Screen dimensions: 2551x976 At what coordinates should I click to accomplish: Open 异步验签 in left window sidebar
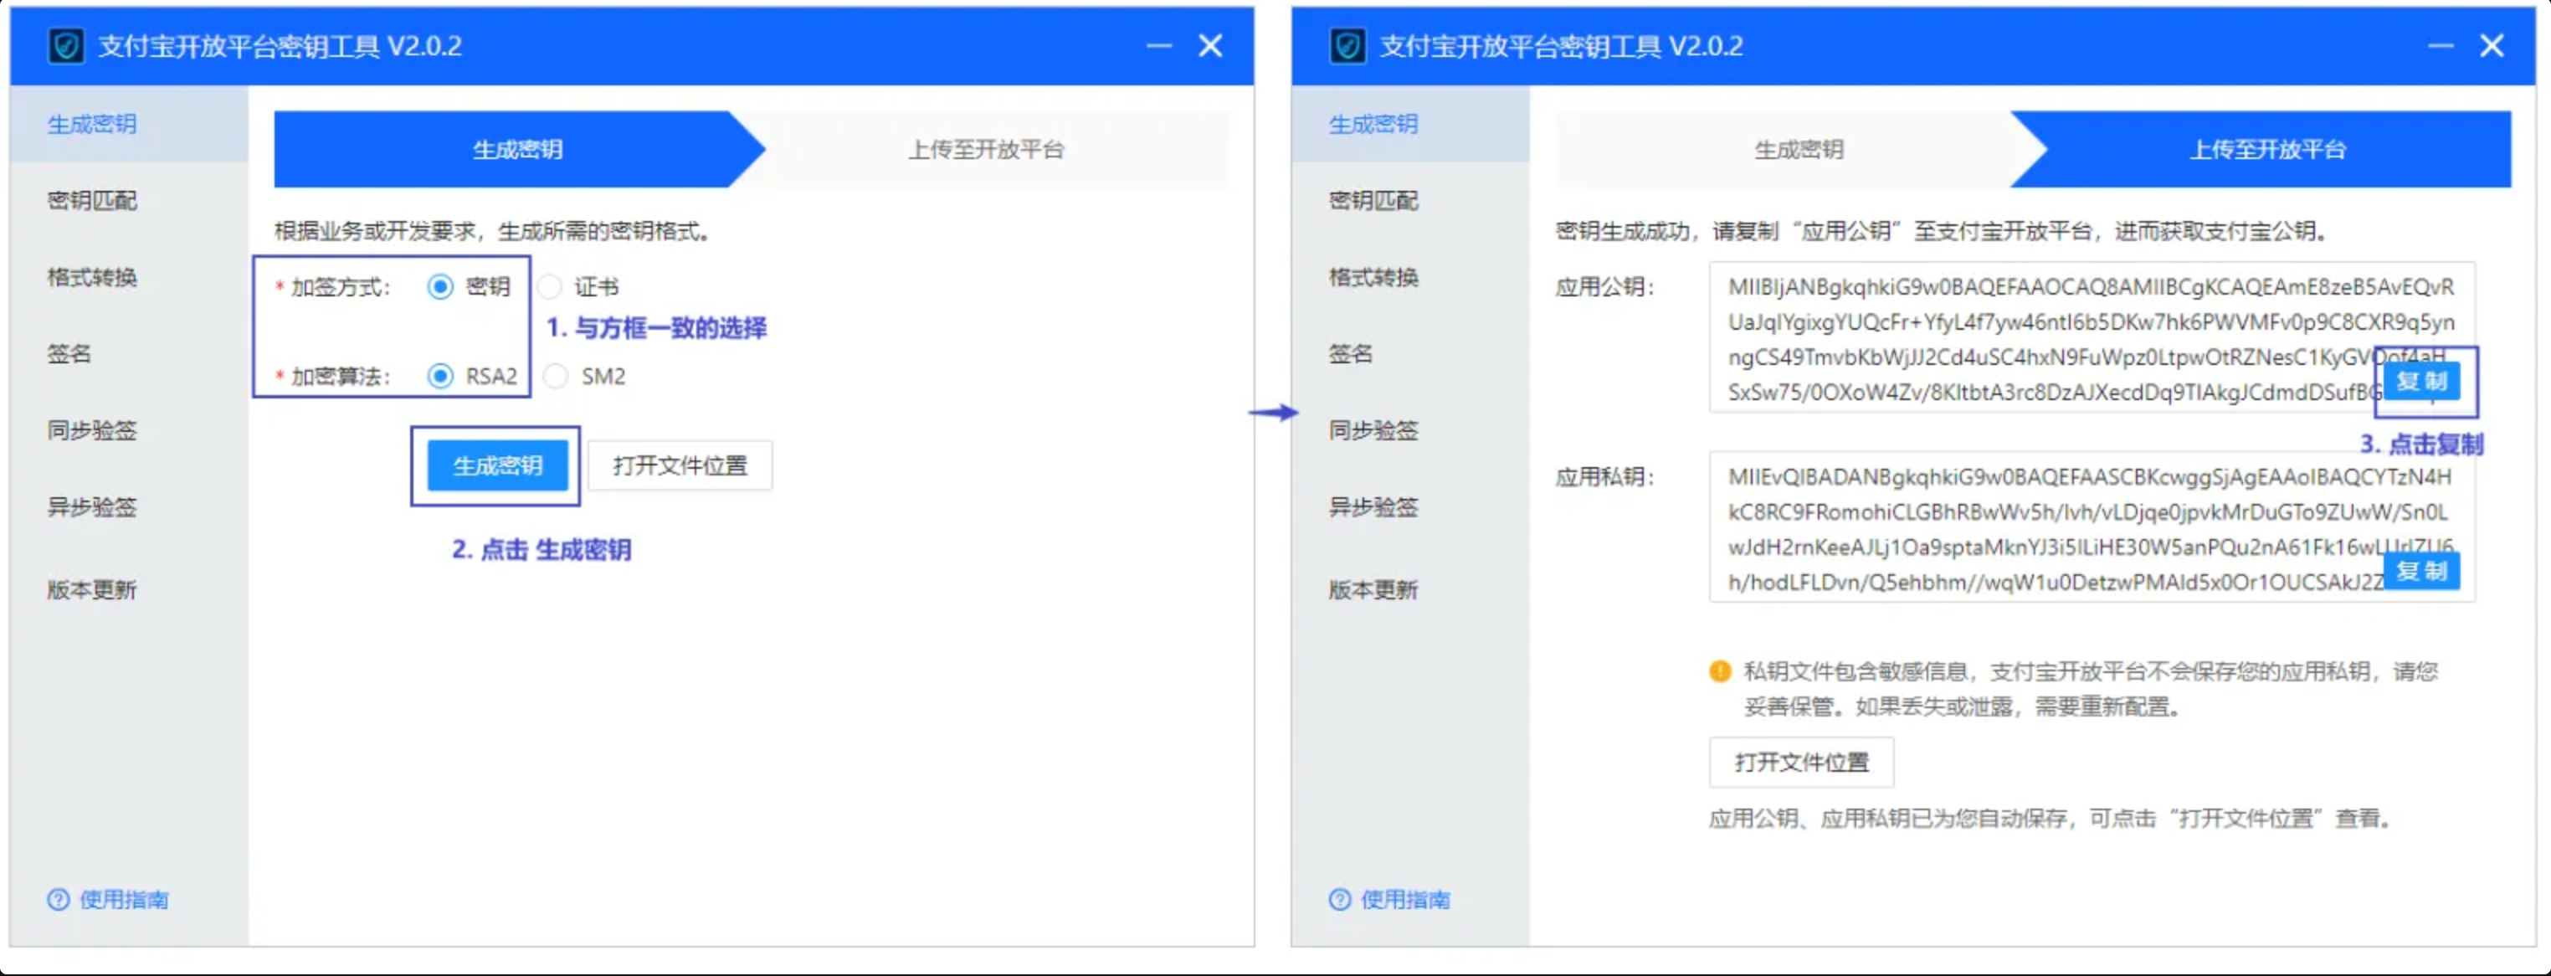[129, 506]
